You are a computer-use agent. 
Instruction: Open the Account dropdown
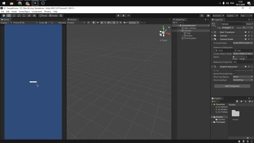[x=218, y=16]
